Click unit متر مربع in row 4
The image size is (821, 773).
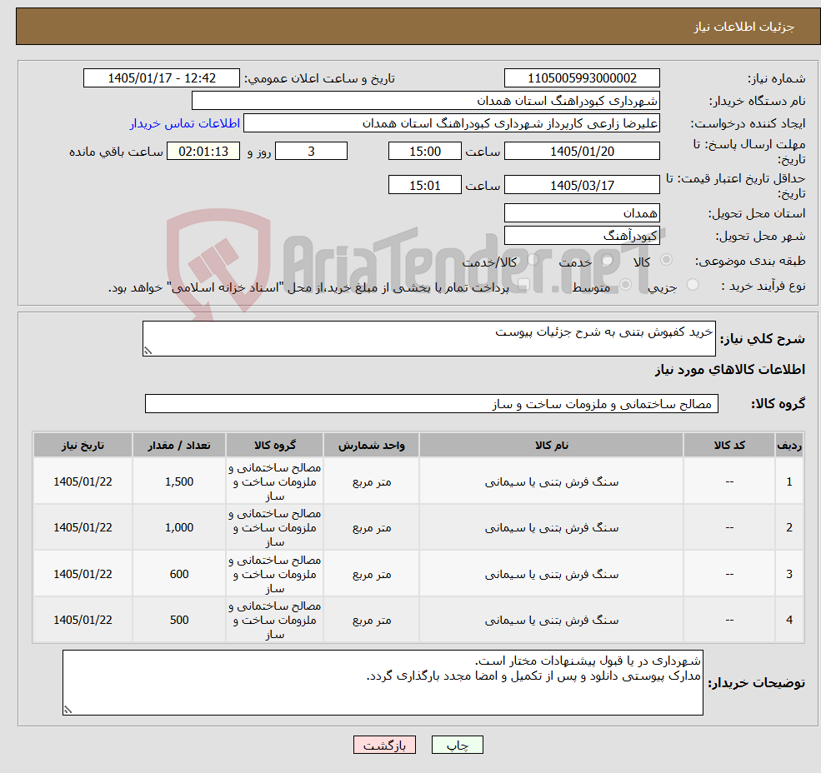pos(371,620)
